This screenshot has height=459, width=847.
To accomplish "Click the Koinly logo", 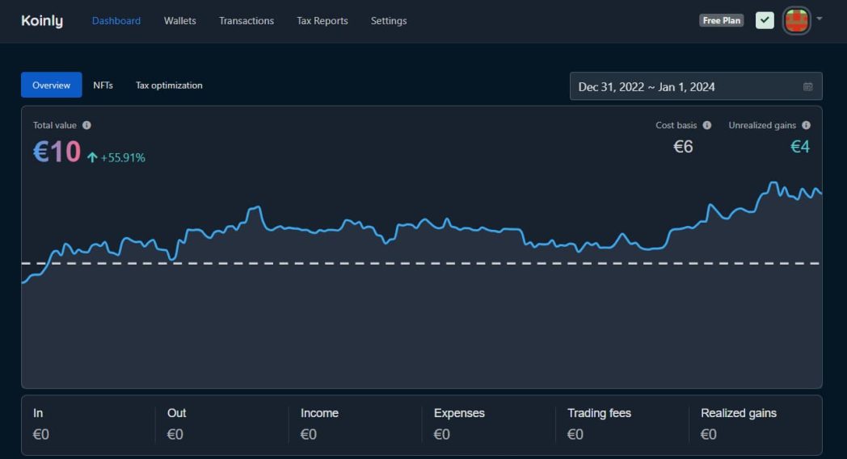I will 42,21.
